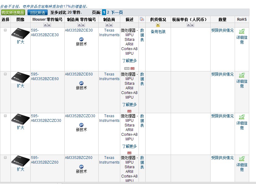Select the checkbox for 595-AM3352BZCE30
Image resolution: width=256 pixels, height=184 pixels.
pos(5,30)
